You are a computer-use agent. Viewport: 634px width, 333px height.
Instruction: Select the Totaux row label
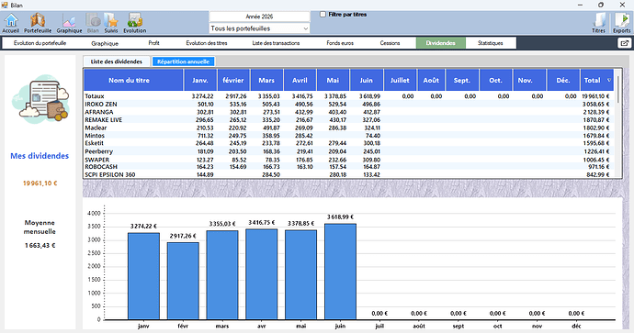click(x=95, y=96)
